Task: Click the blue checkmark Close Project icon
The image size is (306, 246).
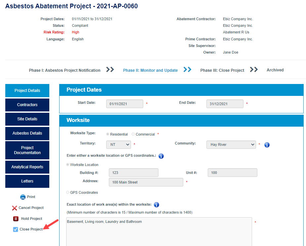Action: 16,229
